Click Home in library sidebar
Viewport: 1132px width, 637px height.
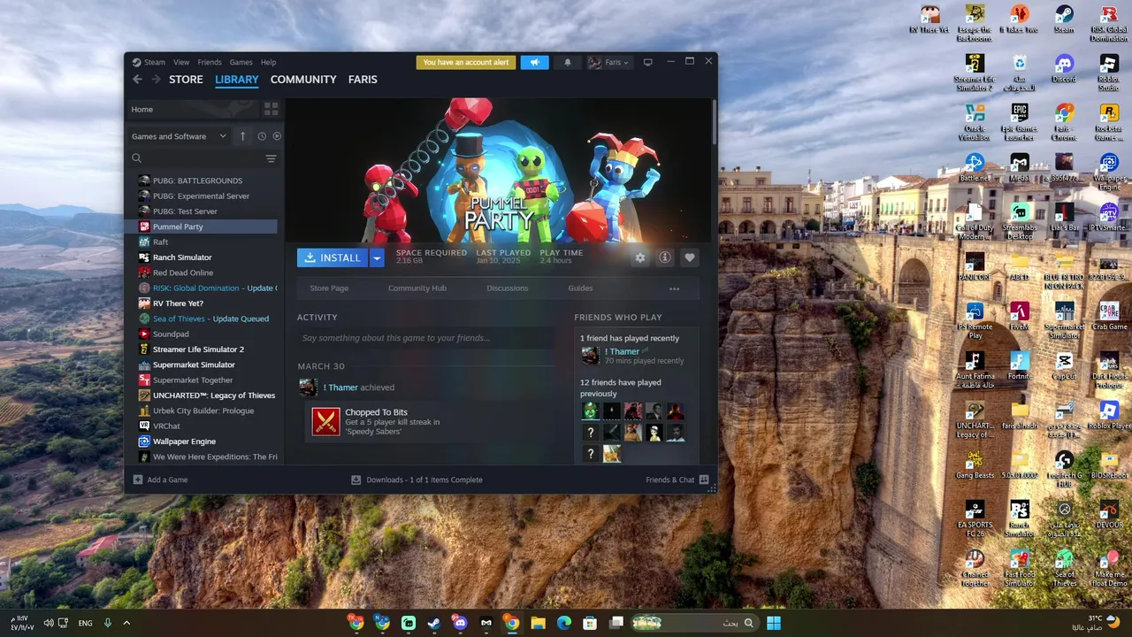192,109
